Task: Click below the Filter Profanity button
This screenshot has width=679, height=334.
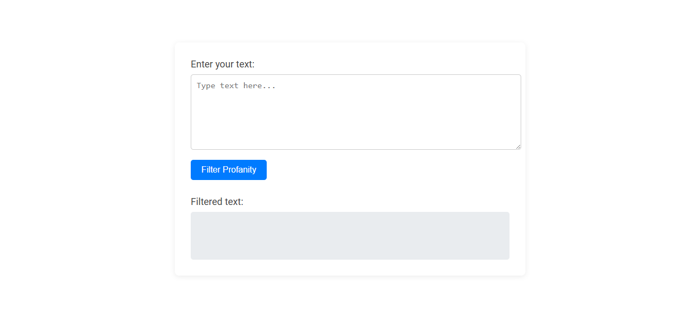Action: (x=228, y=187)
